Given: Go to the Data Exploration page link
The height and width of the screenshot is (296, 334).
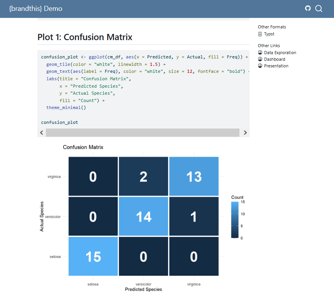Looking at the screenshot, I should pyautogui.click(x=280, y=53).
